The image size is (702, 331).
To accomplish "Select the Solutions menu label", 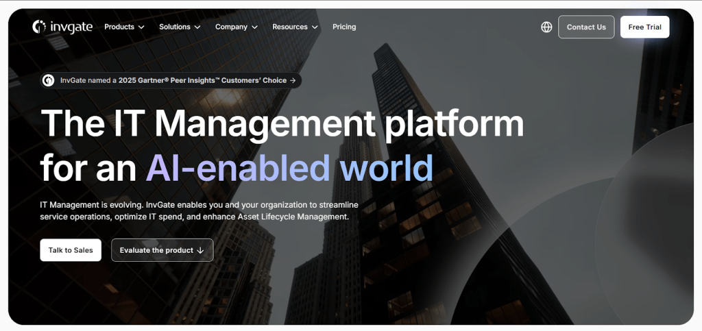I will (x=174, y=27).
